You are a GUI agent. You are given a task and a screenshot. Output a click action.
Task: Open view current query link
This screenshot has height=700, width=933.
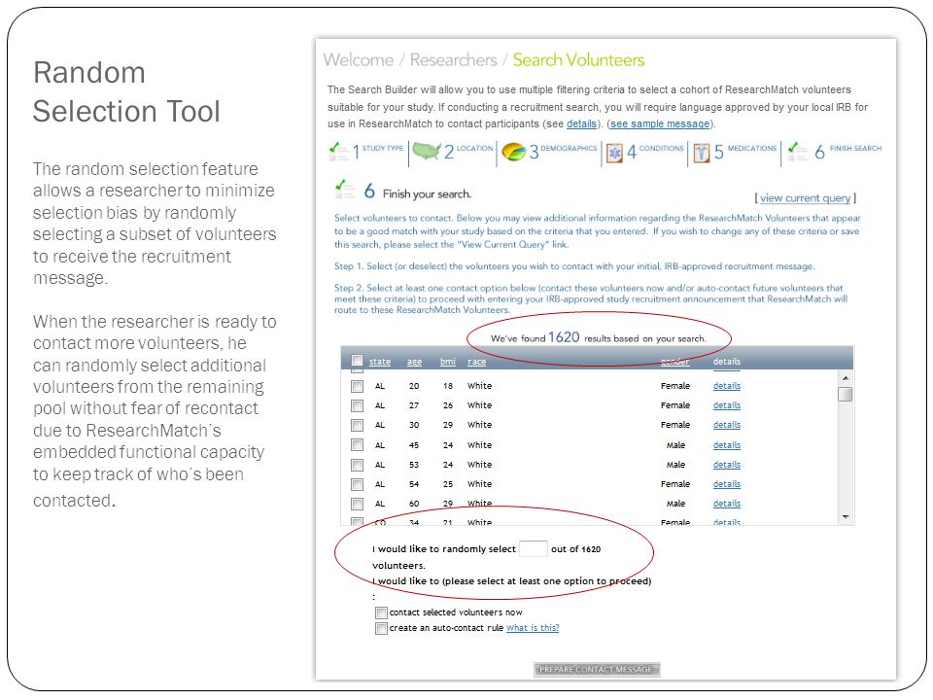click(805, 198)
